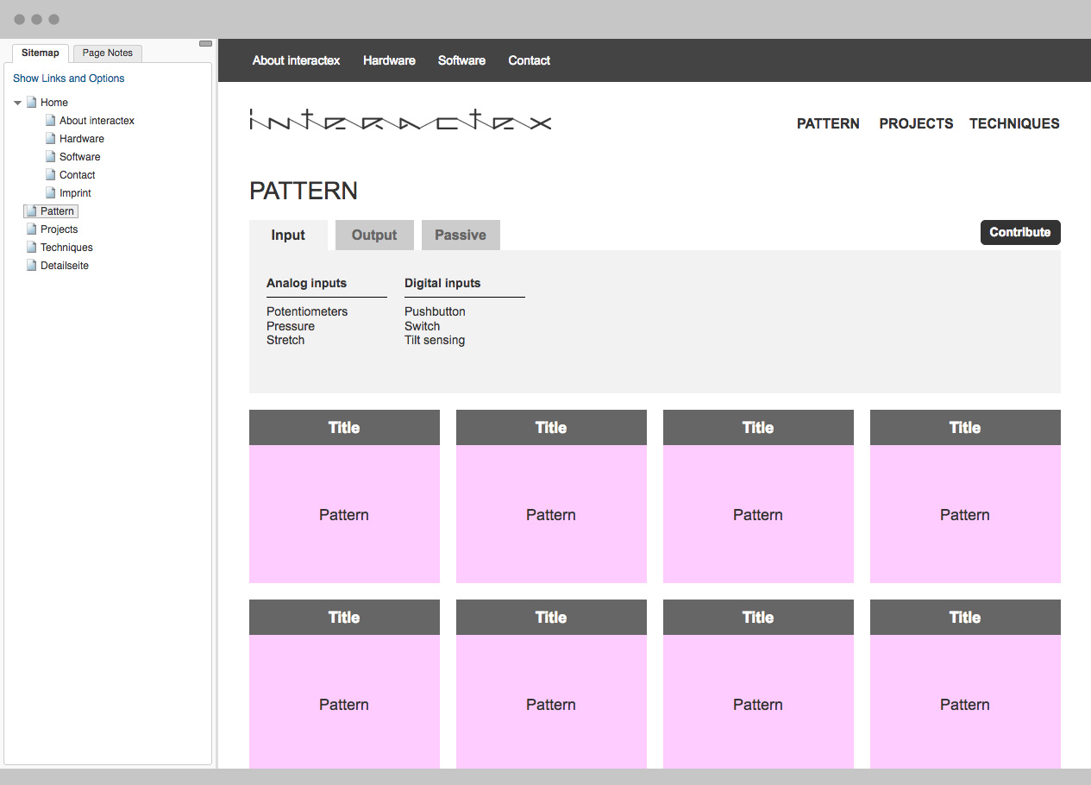
Task: Open Show Links and Options
Action: [69, 78]
